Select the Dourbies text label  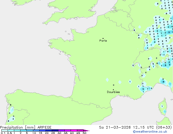tap(113, 92)
